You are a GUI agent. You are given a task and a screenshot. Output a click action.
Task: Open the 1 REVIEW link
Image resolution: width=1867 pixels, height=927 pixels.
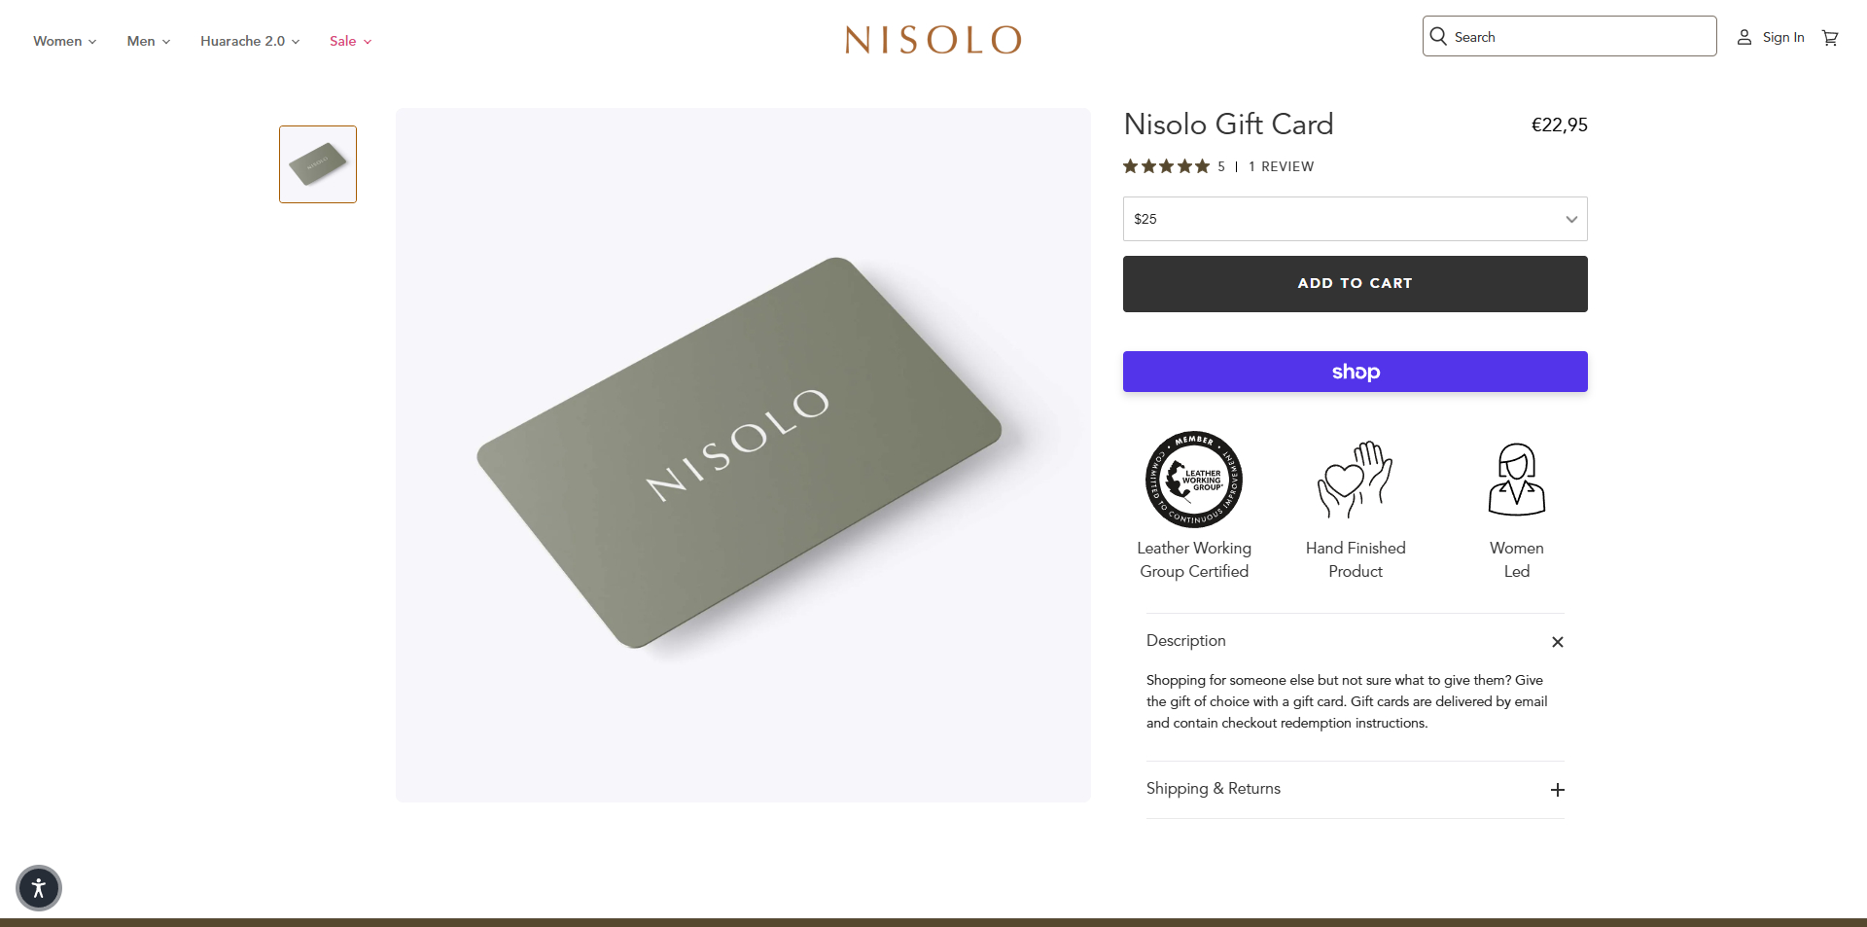1281,166
